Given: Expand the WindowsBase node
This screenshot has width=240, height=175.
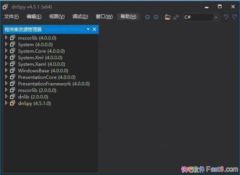Looking at the screenshot, I should (6, 70).
